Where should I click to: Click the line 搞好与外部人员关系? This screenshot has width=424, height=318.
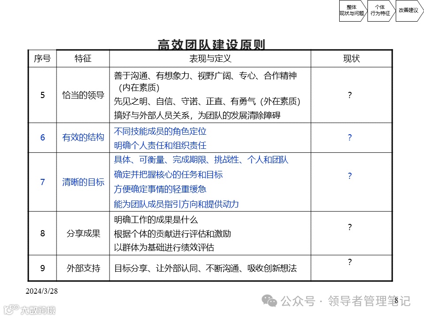(197, 115)
